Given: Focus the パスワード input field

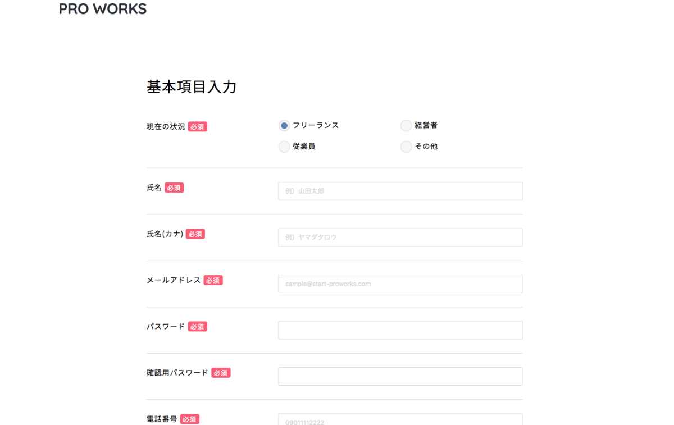Looking at the screenshot, I should pyautogui.click(x=400, y=330).
